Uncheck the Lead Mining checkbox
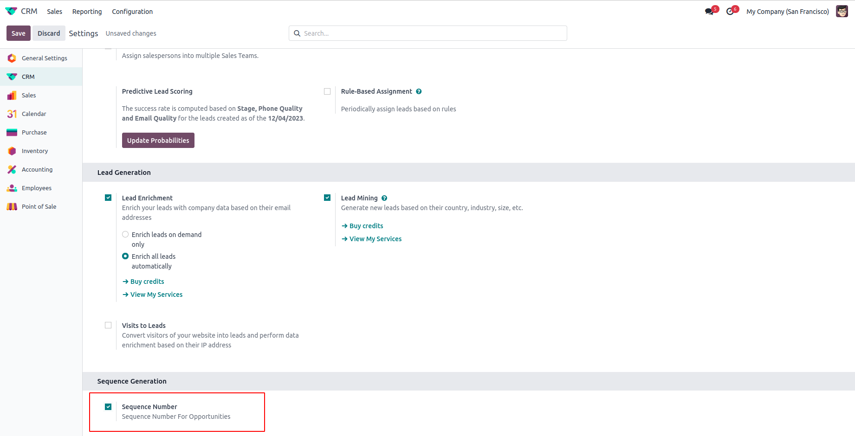Viewport: 855px width, 436px height. (x=327, y=198)
